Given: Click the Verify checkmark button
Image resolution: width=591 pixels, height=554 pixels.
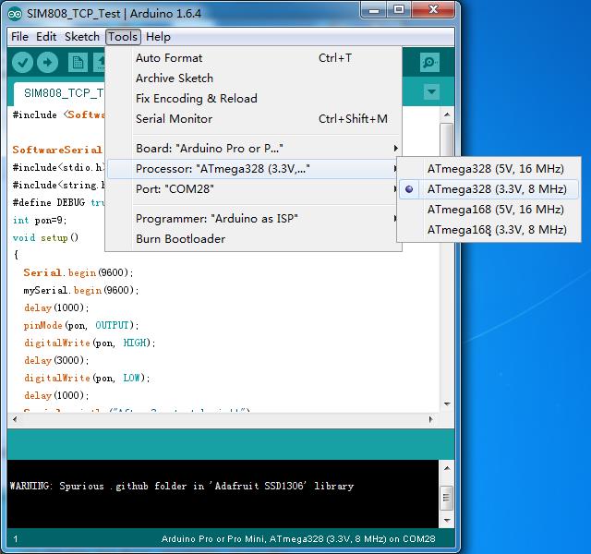Looking at the screenshot, I should [22, 62].
